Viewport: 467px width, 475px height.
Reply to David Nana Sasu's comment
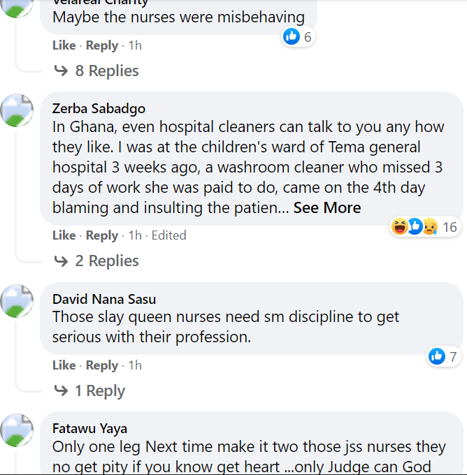point(102,365)
